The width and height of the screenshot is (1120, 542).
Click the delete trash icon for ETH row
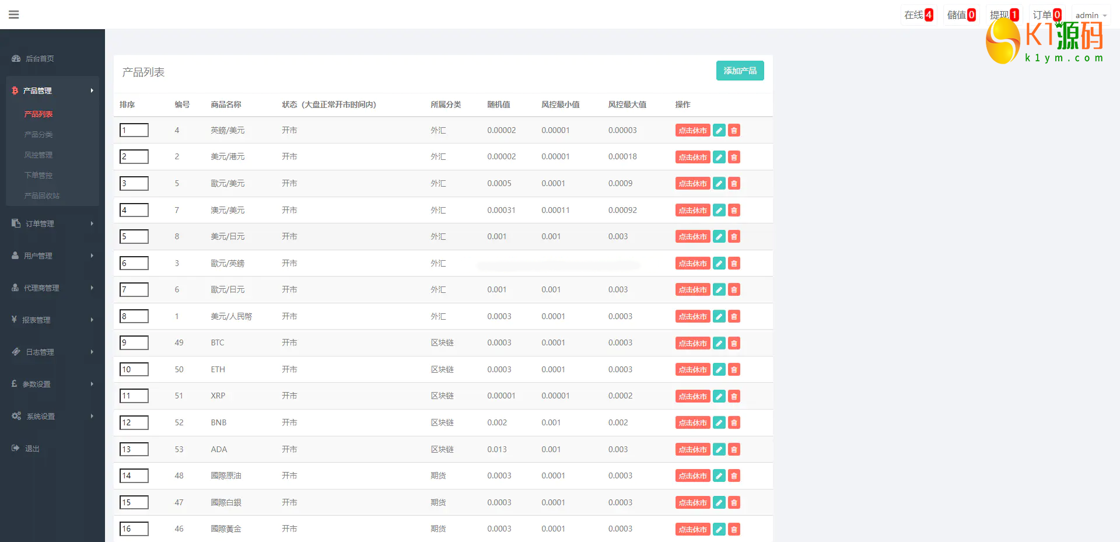734,369
